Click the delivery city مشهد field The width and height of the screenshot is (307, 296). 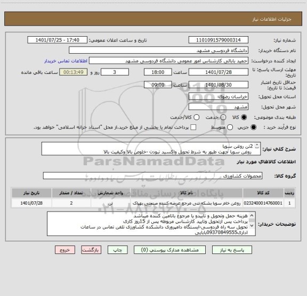click(x=219, y=107)
